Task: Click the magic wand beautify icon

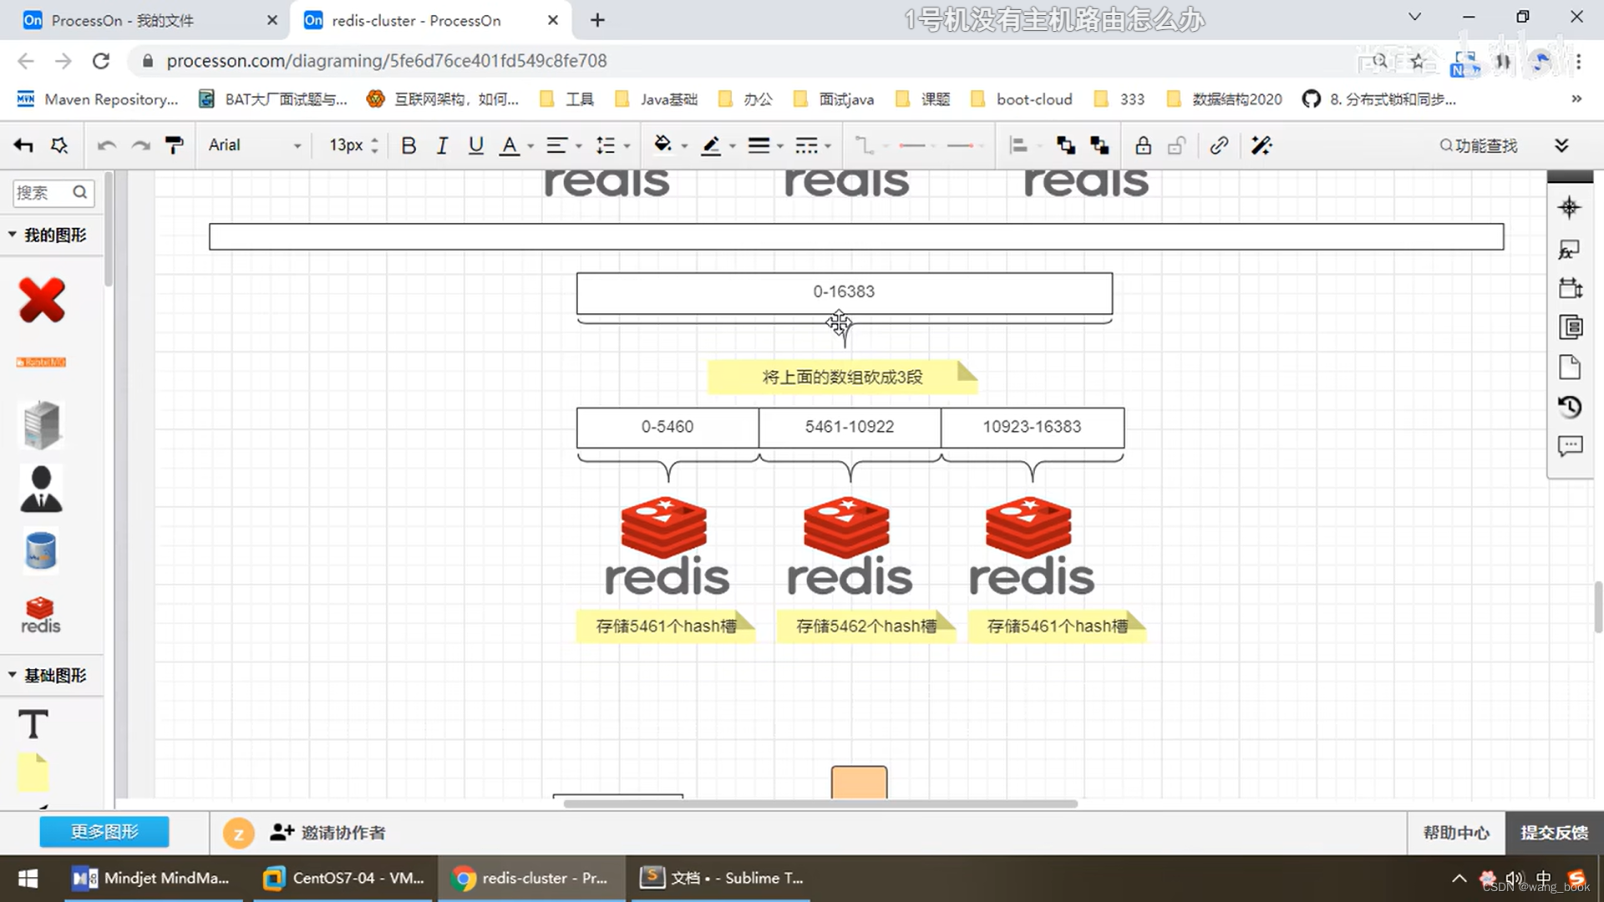Action: 1261,145
